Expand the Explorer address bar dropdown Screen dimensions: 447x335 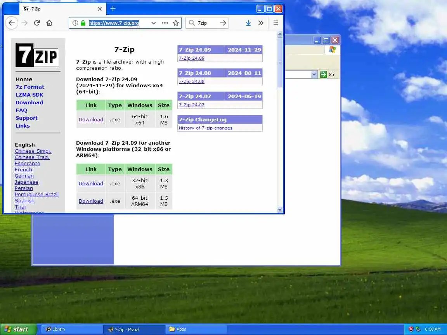tap(314, 74)
